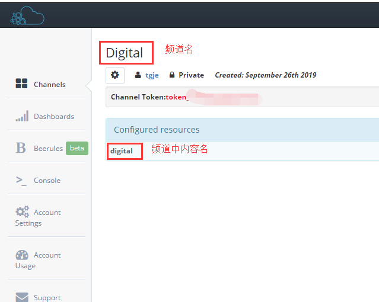The height and width of the screenshot is (302, 379).
Task: Click the cloud logo in the header
Action: [x=27, y=15]
